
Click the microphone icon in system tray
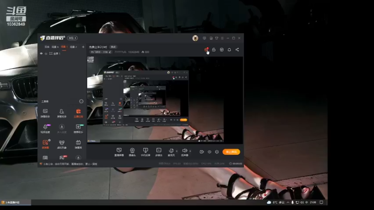point(293,203)
